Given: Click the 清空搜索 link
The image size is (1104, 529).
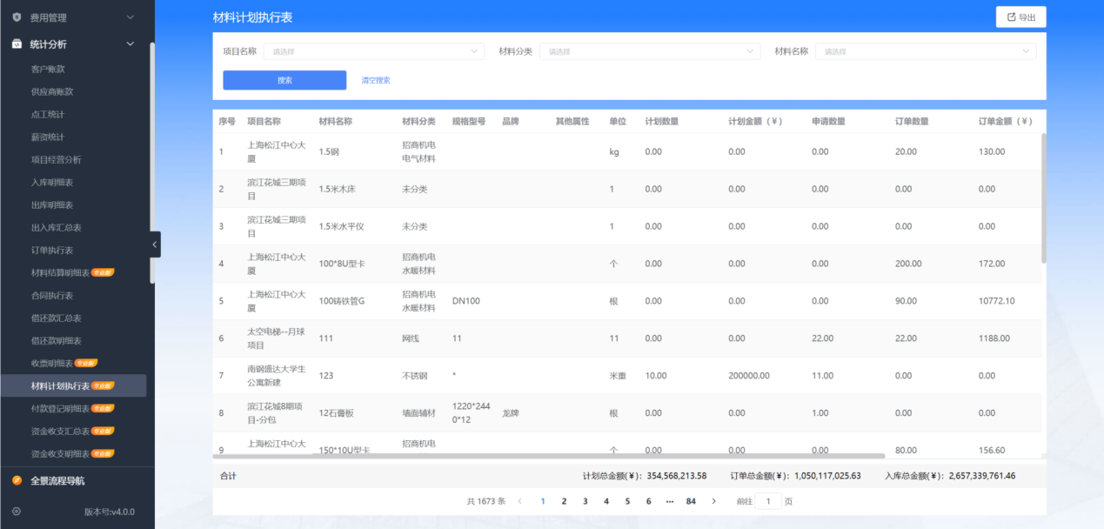Looking at the screenshot, I should pyautogui.click(x=376, y=79).
